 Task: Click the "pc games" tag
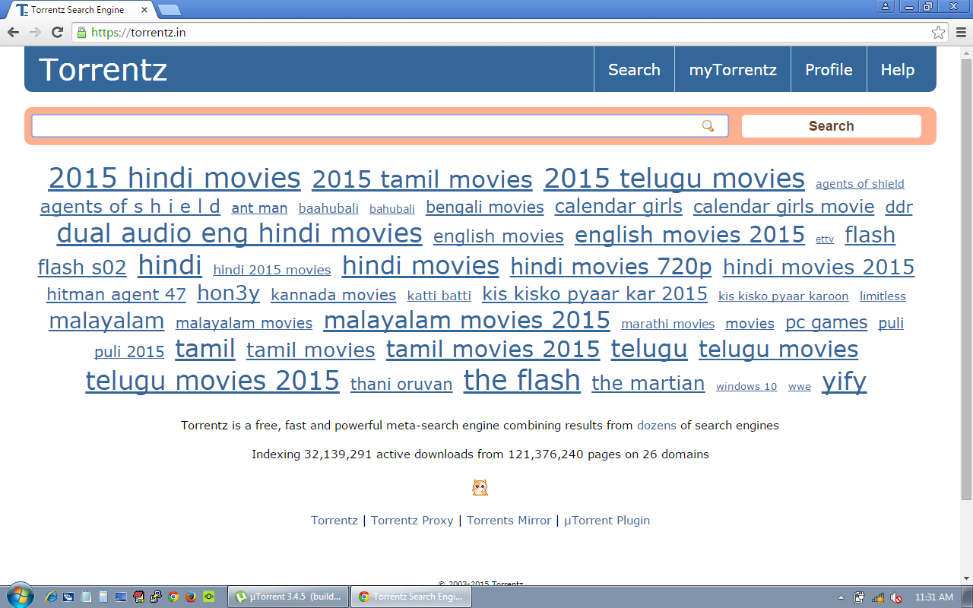coord(826,323)
